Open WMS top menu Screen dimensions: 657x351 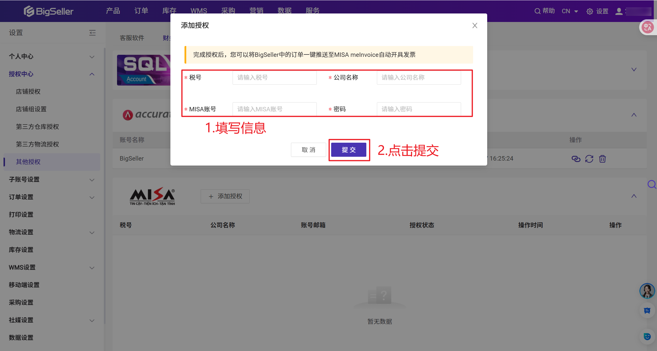pyautogui.click(x=199, y=11)
